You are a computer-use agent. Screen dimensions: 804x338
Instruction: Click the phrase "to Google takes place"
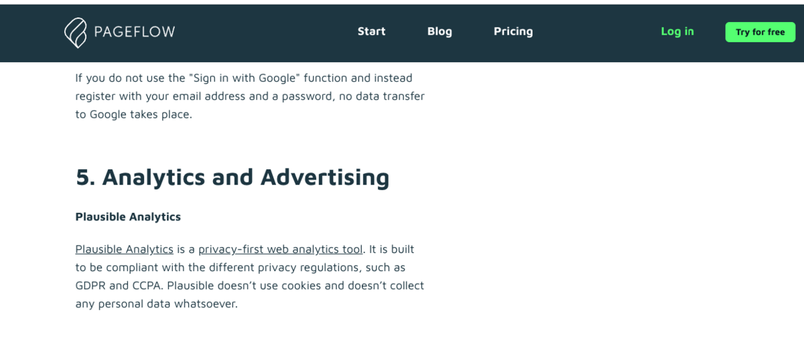[133, 114]
